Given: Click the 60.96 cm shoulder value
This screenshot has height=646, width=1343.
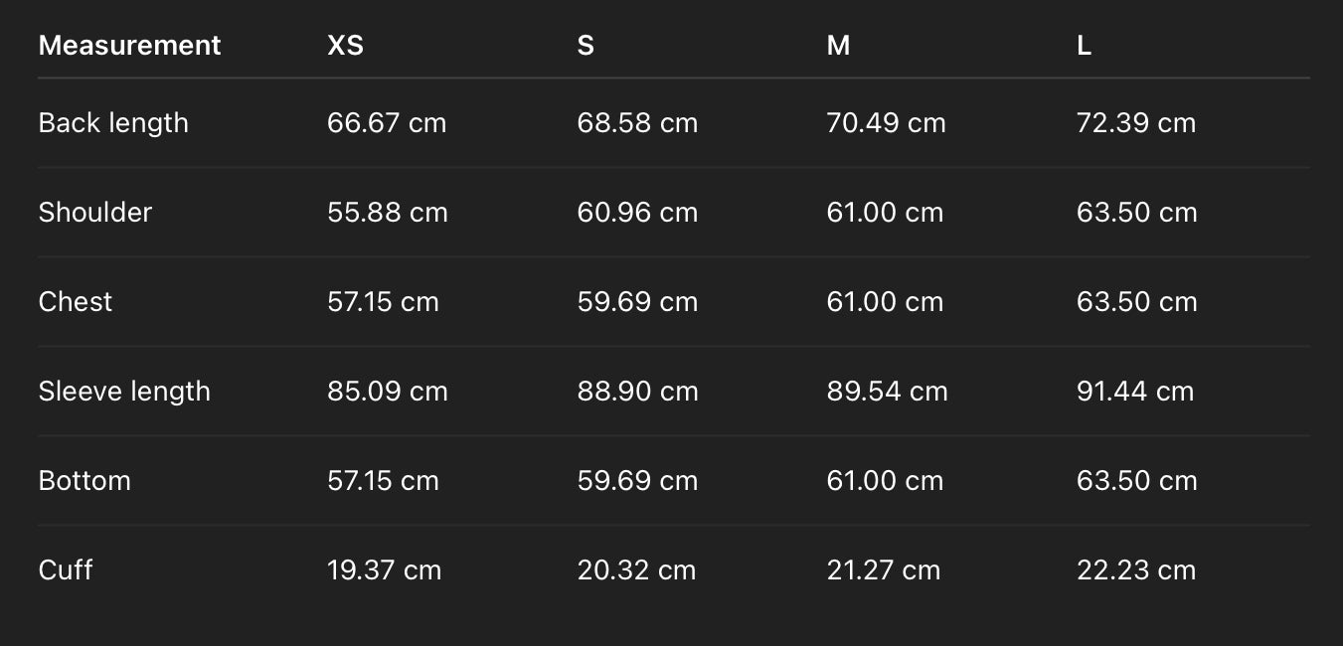Looking at the screenshot, I should (x=637, y=213).
